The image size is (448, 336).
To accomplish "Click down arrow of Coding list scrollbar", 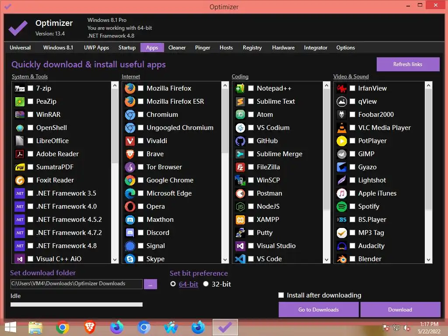I will click(326, 260).
